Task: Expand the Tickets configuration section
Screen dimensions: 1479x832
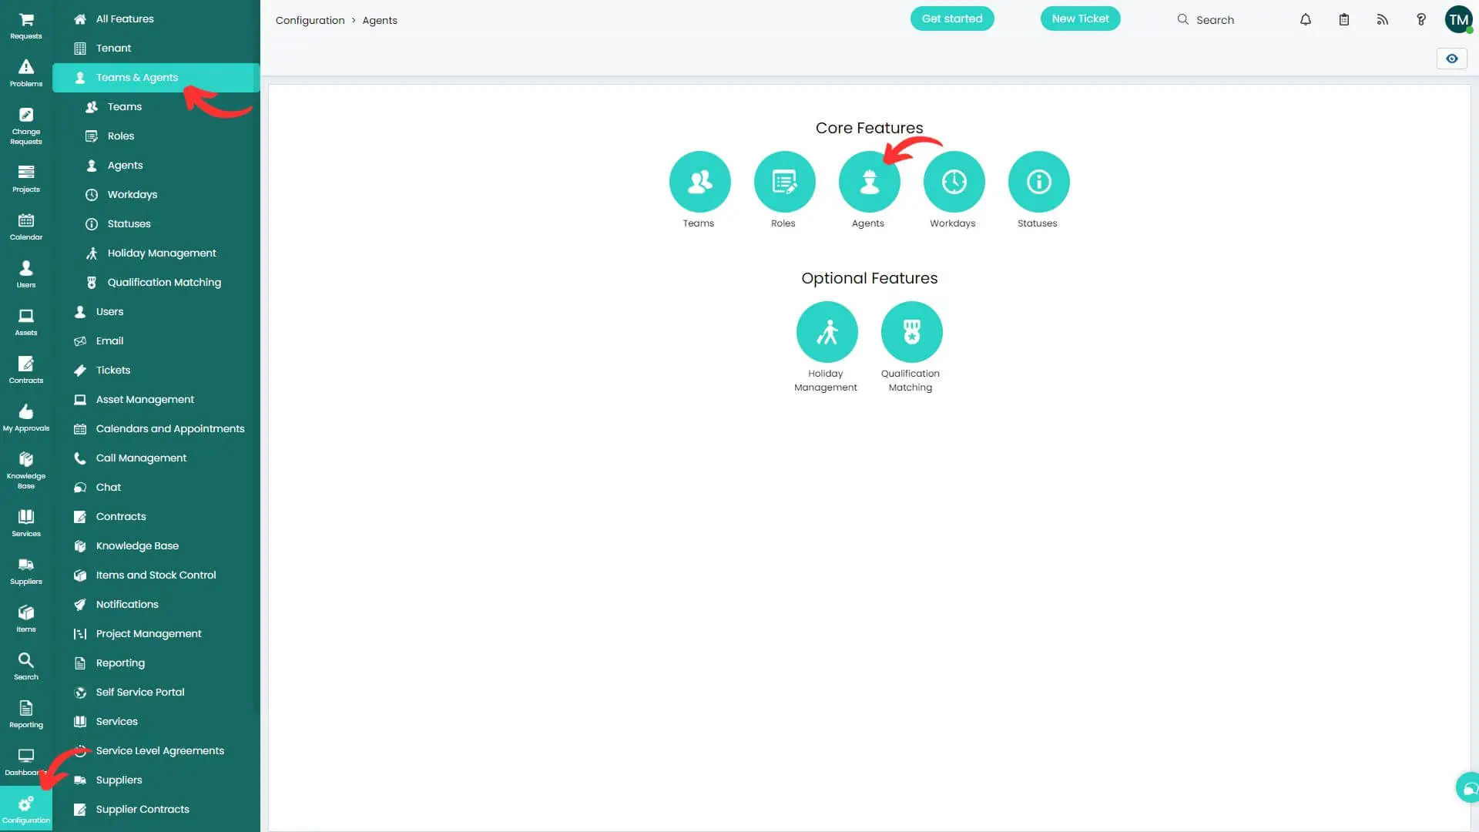Action: pyautogui.click(x=113, y=371)
